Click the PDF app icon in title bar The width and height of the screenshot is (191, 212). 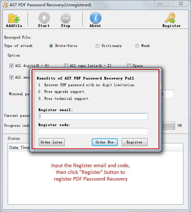[x=5, y=5]
